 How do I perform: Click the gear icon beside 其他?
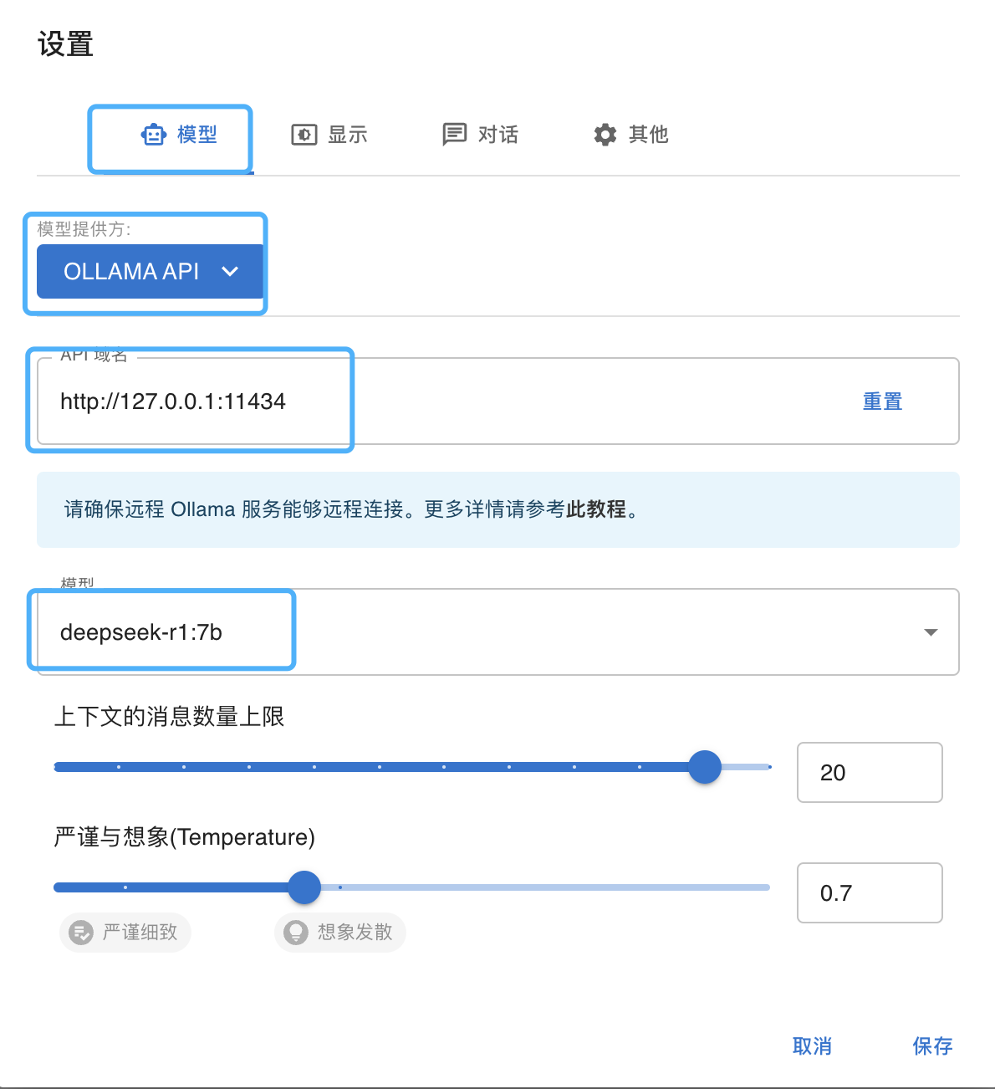[x=605, y=135]
